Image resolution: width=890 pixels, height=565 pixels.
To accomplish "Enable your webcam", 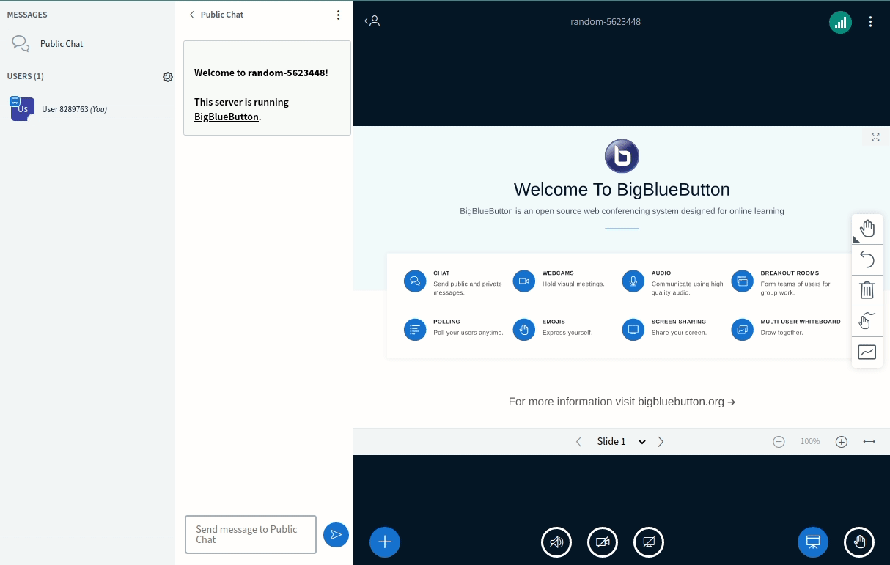I will click(603, 542).
